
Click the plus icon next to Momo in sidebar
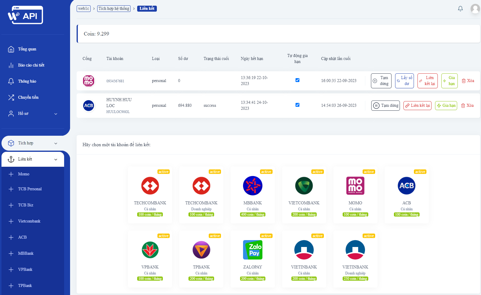[x=11, y=174]
